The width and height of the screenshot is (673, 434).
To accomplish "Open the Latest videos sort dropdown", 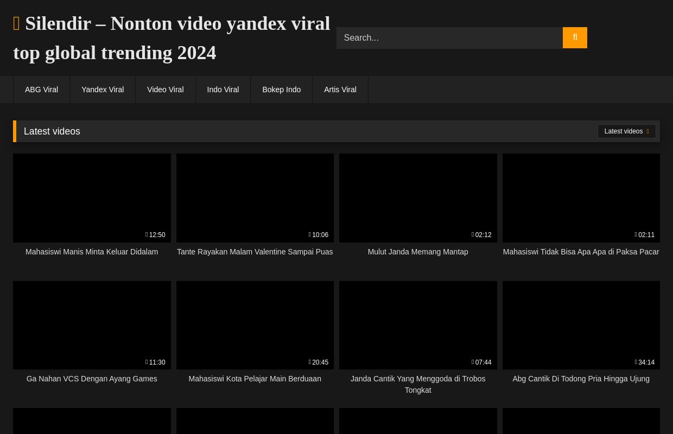I will coord(626,131).
